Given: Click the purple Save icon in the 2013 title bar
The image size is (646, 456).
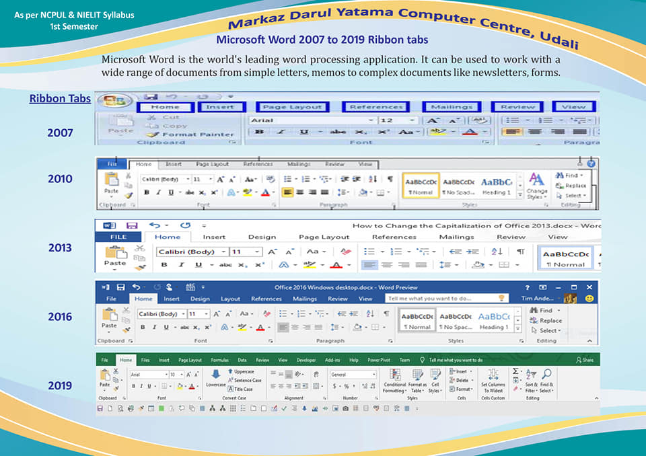Looking at the screenshot, I should pyautogui.click(x=132, y=225).
